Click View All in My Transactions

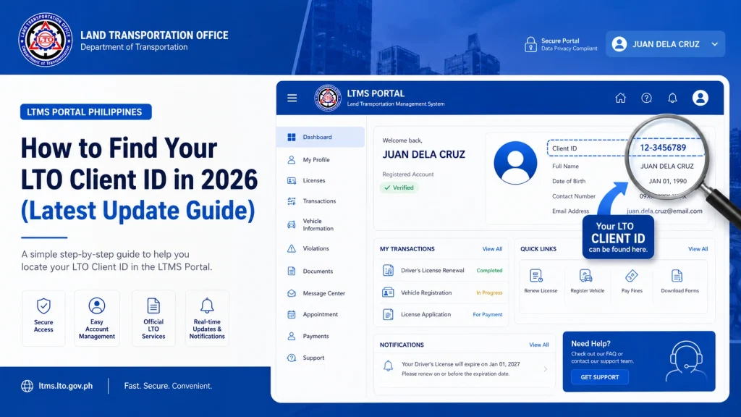pyautogui.click(x=492, y=249)
